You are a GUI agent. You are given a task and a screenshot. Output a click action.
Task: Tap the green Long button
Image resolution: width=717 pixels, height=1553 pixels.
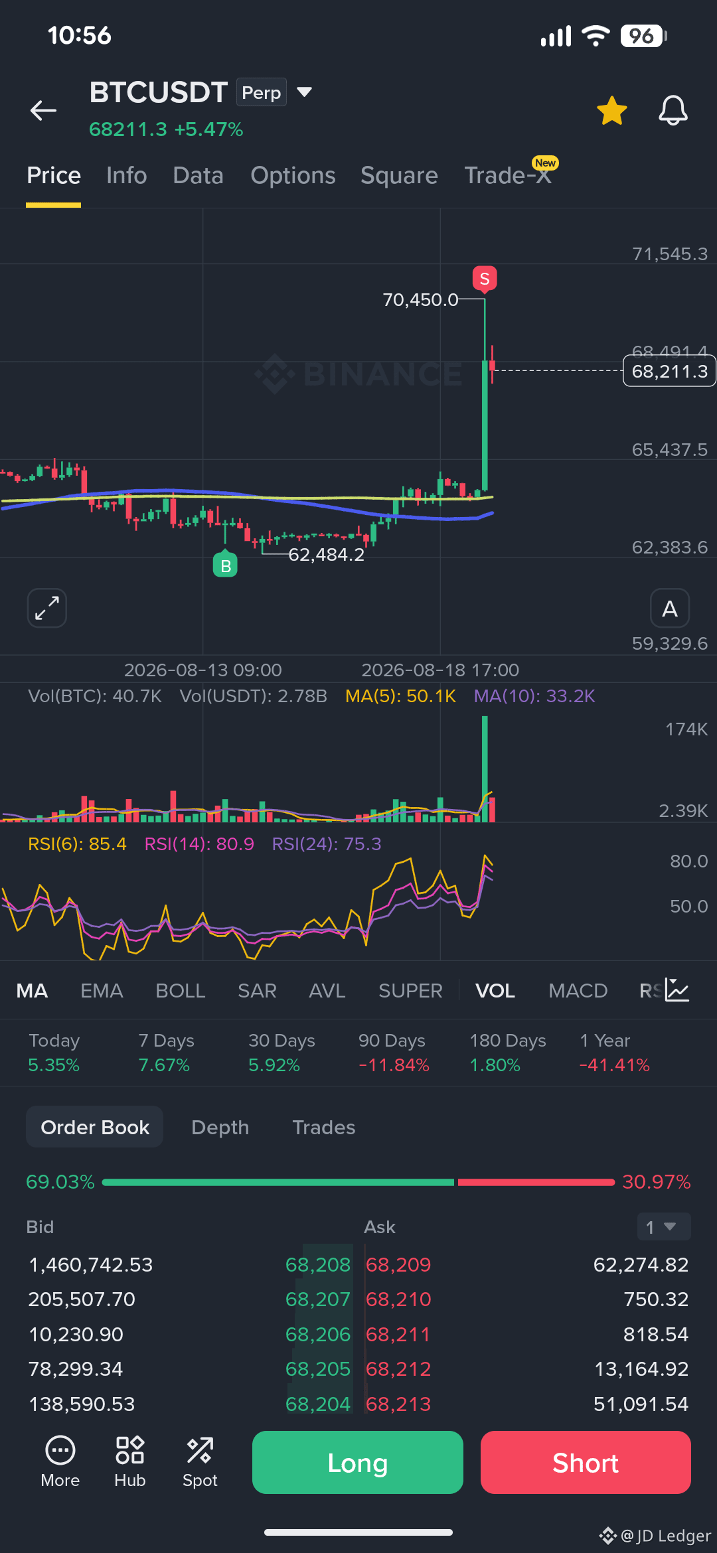(x=358, y=1463)
